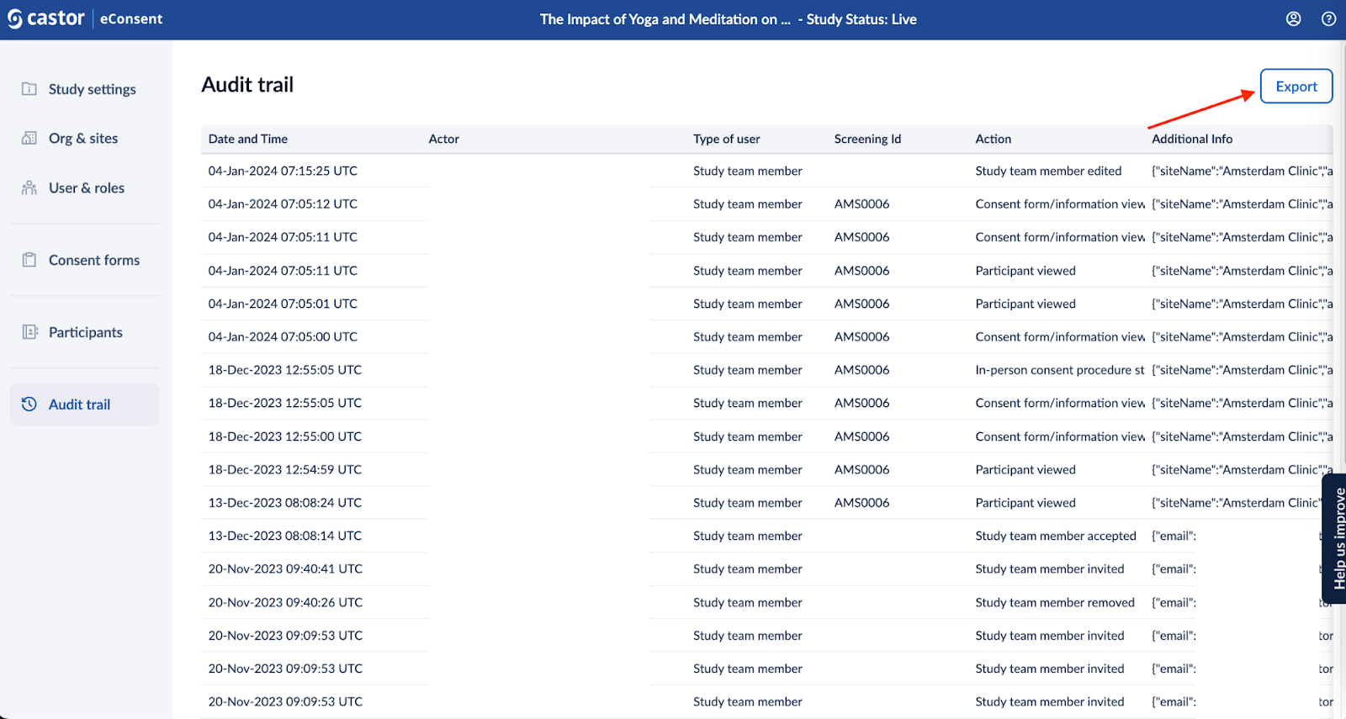The height and width of the screenshot is (719, 1346).
Task: Open the User & roles page
Action: click(x=85, y=188)
